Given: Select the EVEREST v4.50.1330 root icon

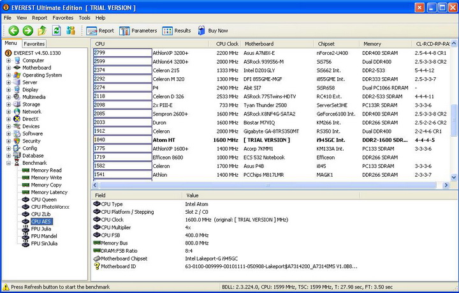Looking at the screenshot, I should (8, 53).
